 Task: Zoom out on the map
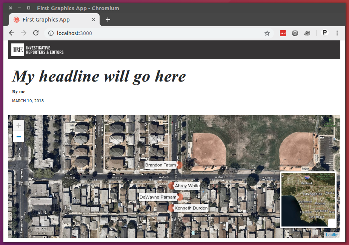coord(18,136)
